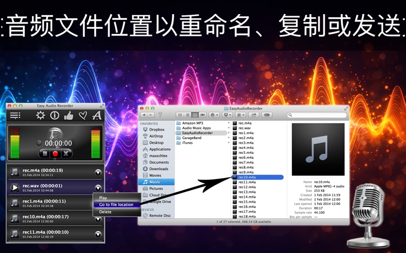Select the EasyAudioRecorder folder
This screenshot has height=253, width=406.
coord(201,133)
